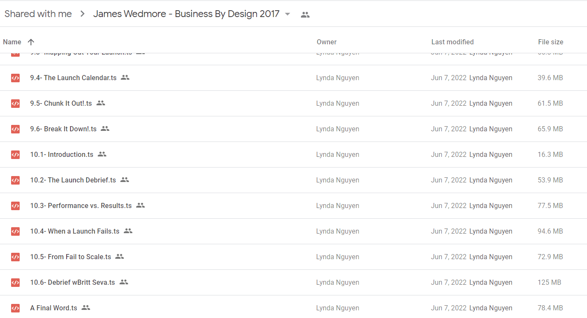587x318 pixels.
Task: Click 53.9 MB file size value
Action: click(550, 180)
